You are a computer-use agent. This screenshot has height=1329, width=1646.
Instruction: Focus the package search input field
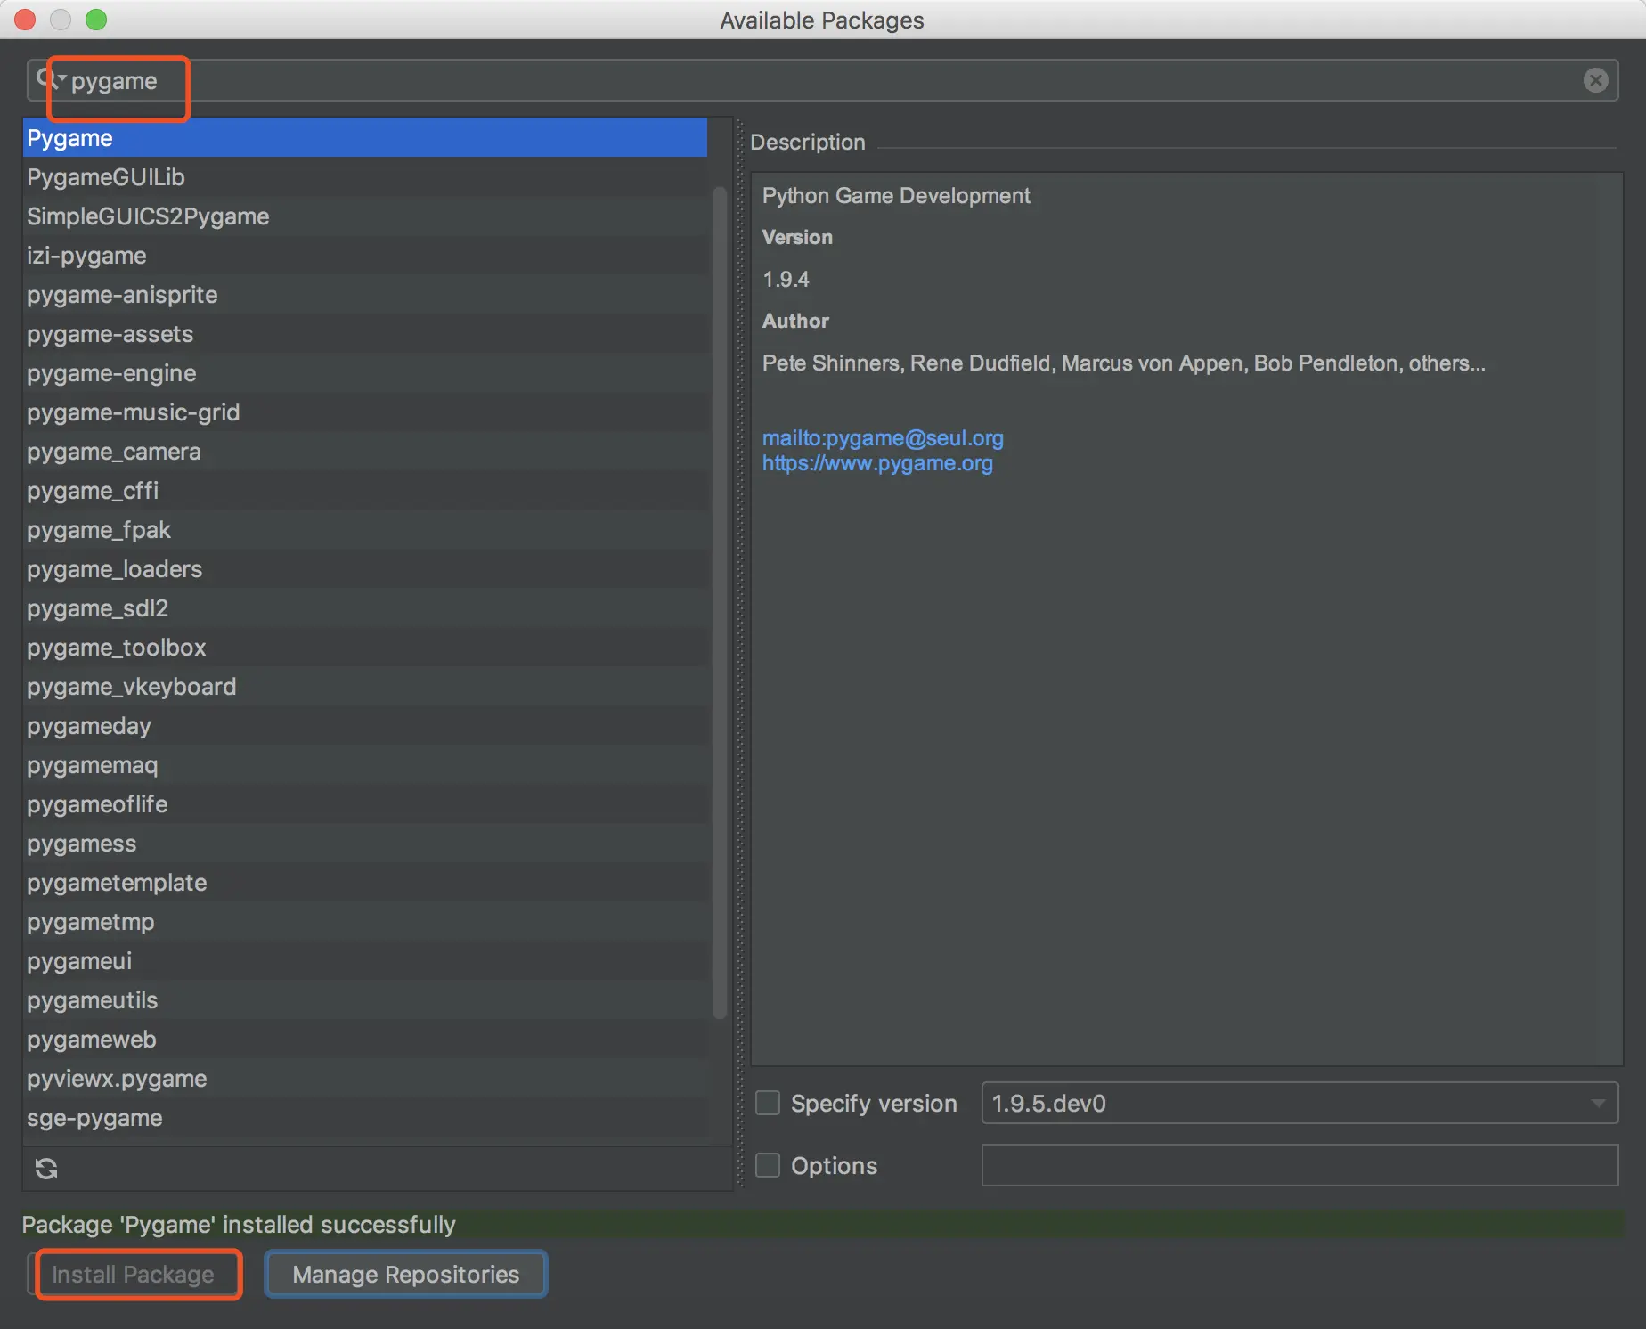click(x=822, y=80)
